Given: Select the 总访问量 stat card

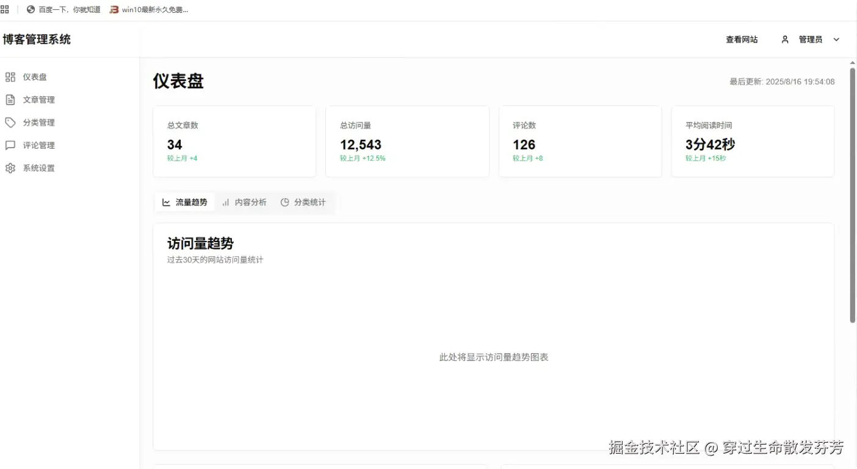Looking at the screenshot, I should (407, 141).
